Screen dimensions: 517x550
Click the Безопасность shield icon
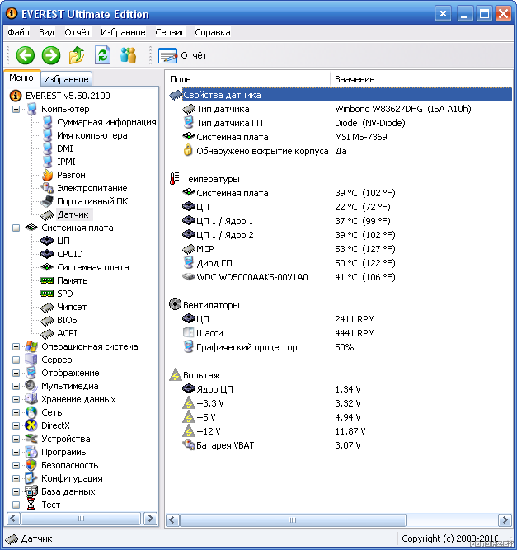click(x=31, y=465)
